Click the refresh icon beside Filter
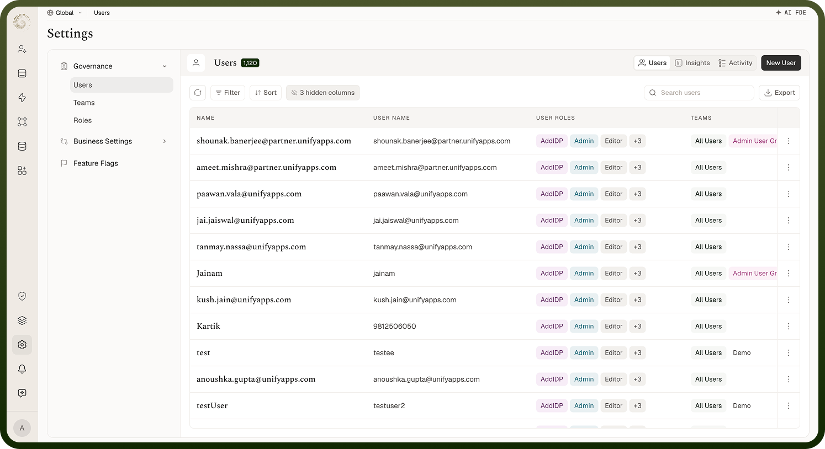825x449 pixels. [198, 93]
